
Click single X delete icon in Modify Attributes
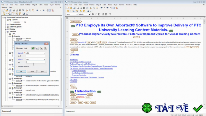(41, 48)
